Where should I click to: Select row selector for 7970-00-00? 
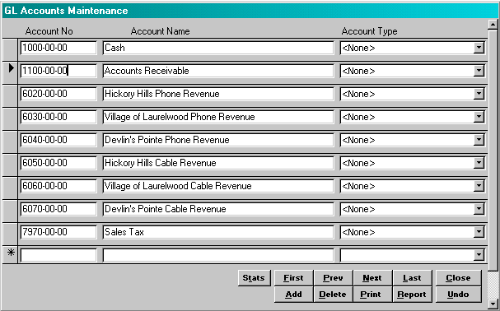coord(10,234)
